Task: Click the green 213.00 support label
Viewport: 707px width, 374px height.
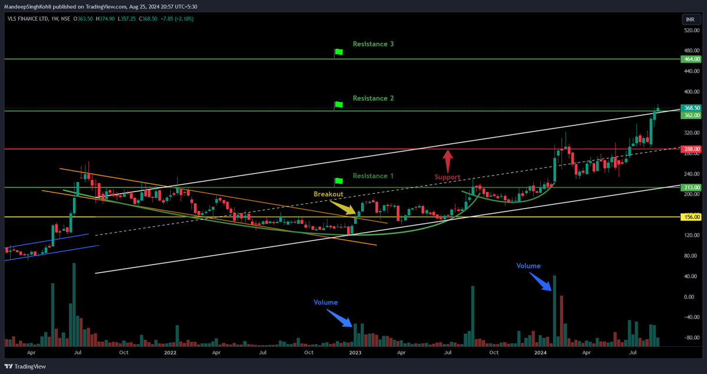Action: (690, 187)
